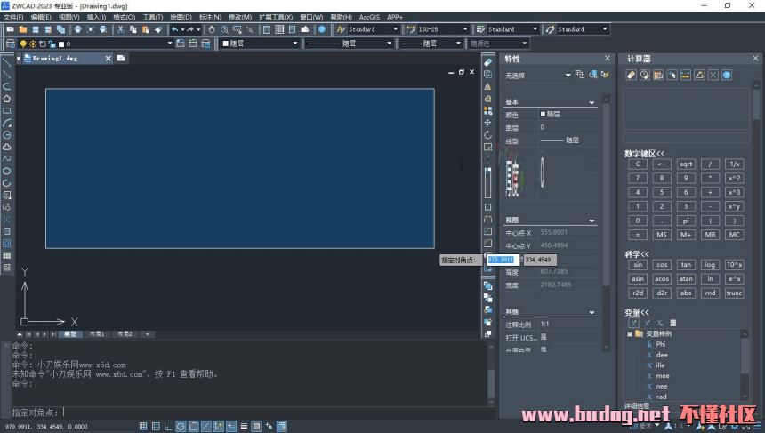The width and height of the screenshot is (765, 433).
Task: Click the 颜色 随层 color swatch in Properties
Action: pyautogui.click(x=543, y=114)
